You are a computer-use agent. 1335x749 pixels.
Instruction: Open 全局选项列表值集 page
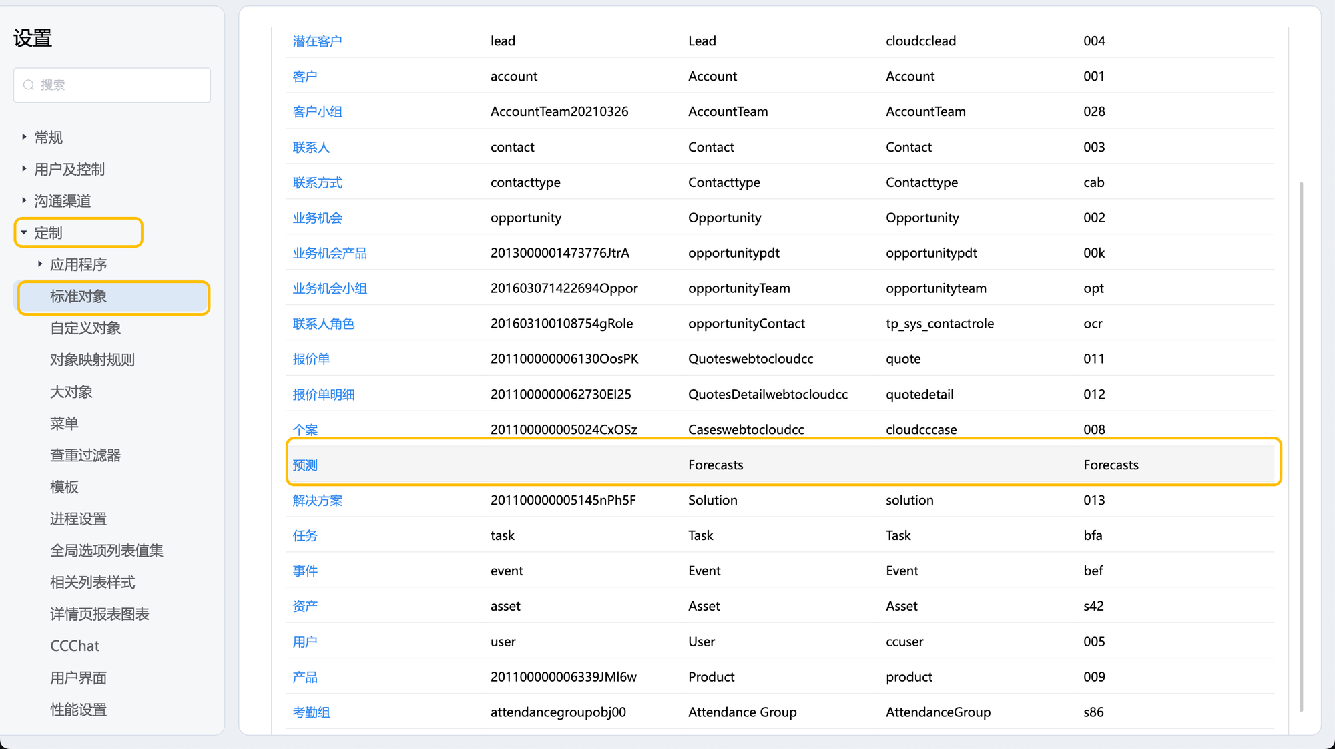pyautogui.click(x=107, y=551)
